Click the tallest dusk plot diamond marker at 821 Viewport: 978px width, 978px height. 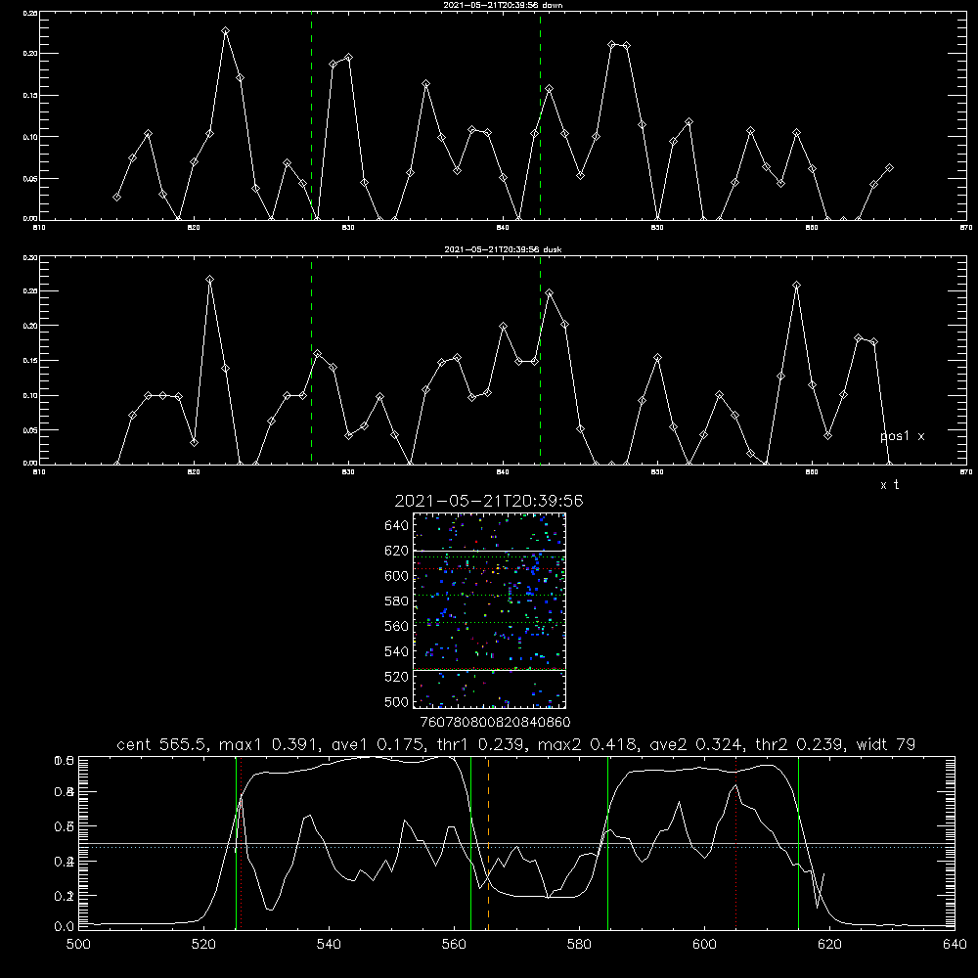[x=210, y=280]
